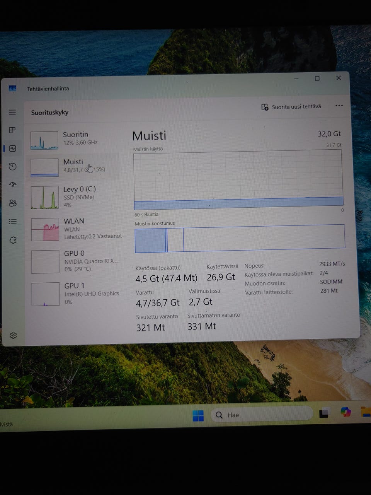Maximize the Tehtävienhallinta window
This screenshot has height=495, width=371.
click(x=317, y=79)
